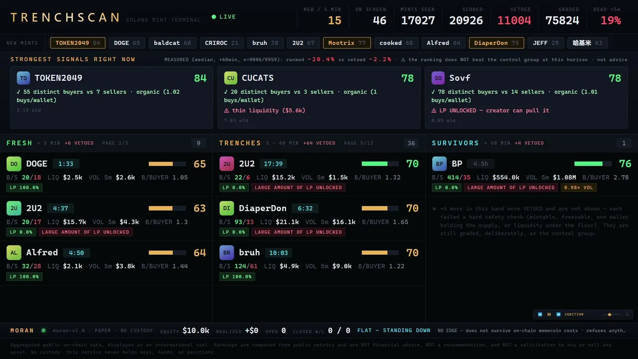
Task: Click the SO avatar on Sovf signal card
Action: pos(438,78)
